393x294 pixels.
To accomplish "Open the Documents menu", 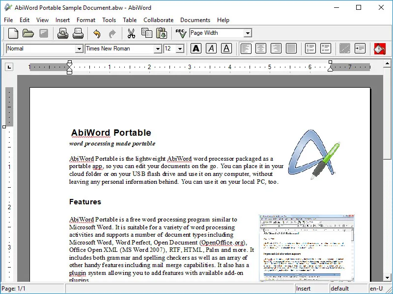I will pyautogui.click(x=195, y=20).
